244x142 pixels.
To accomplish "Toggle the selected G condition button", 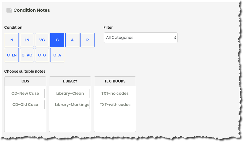I will (x=57, y=40).
